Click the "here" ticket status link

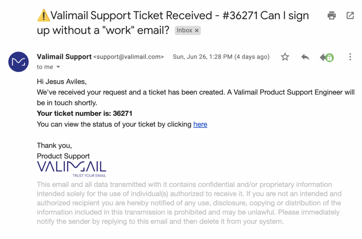(x=200, y=124)
